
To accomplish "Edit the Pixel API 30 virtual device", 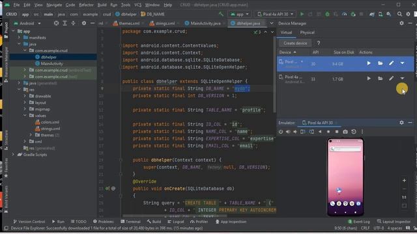I will point(391,63).
